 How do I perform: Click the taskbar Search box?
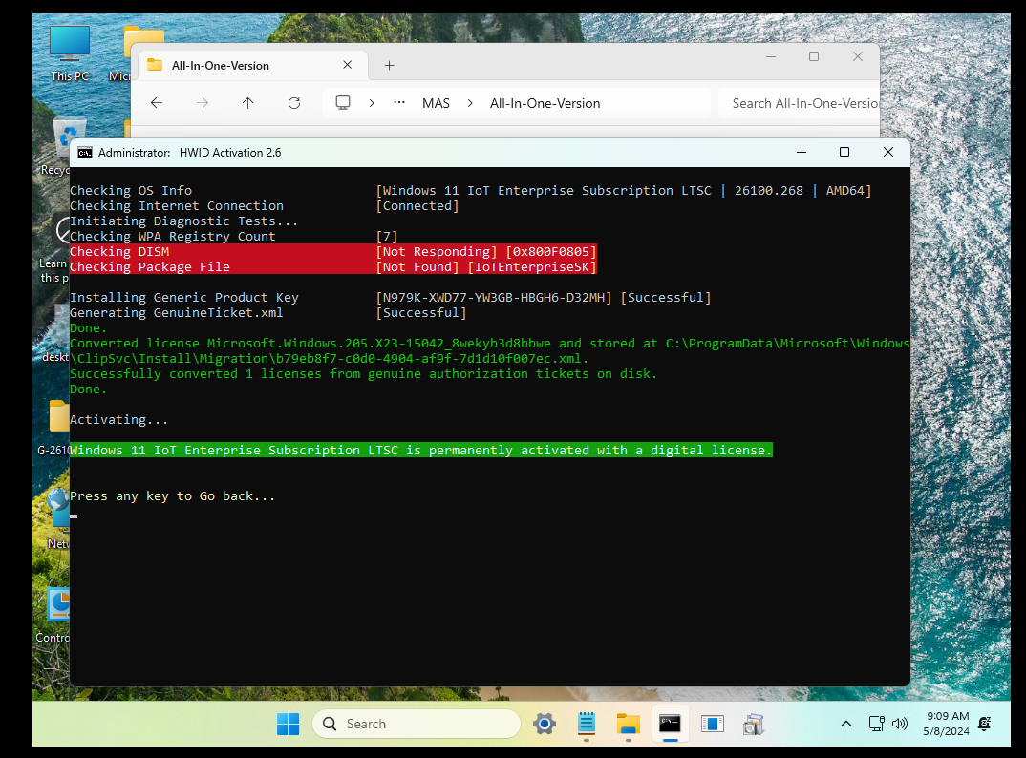tap(417, 724)
